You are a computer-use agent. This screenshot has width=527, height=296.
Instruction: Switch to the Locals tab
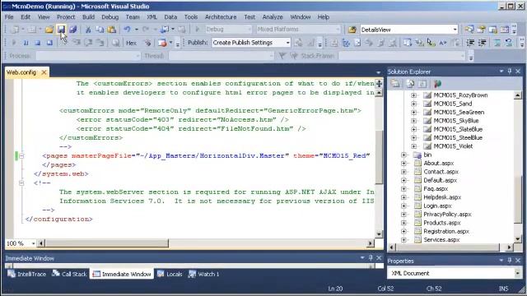tap(170, 274)
